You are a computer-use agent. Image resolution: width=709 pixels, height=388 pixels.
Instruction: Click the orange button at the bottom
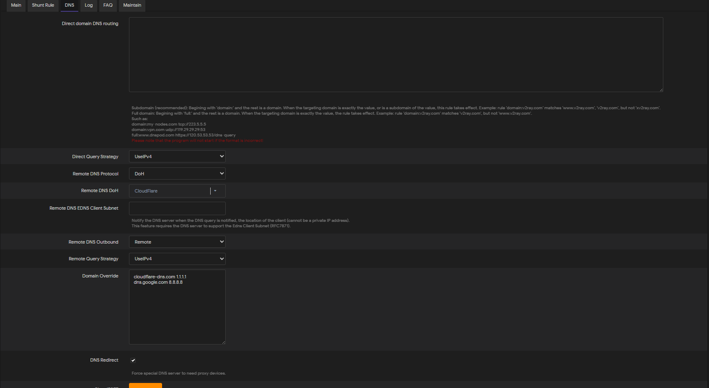point(145,385)
